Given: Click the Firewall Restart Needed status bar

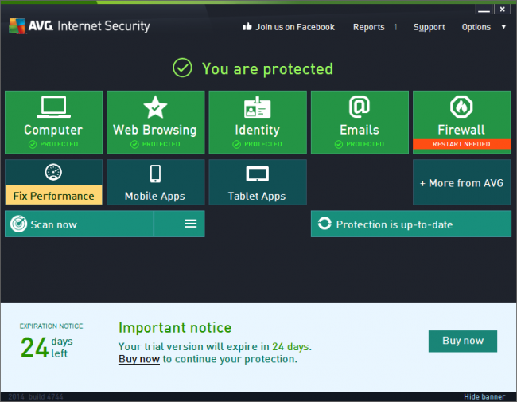Looking at the screenshot, I should click(x=461, y=144).
